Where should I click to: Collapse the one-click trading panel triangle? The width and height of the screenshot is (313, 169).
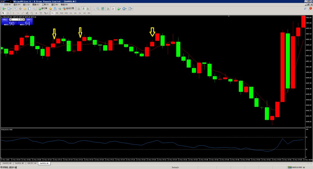pos(2,17)
